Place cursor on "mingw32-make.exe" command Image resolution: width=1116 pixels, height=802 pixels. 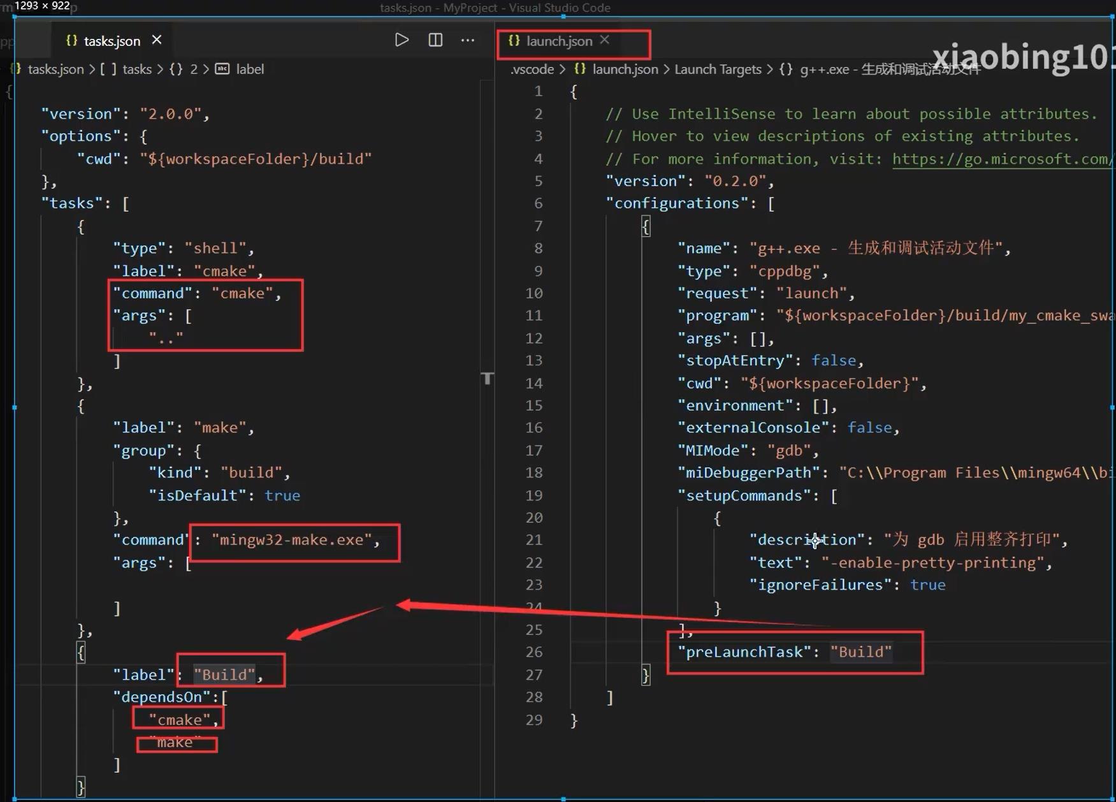coord(291,540)
